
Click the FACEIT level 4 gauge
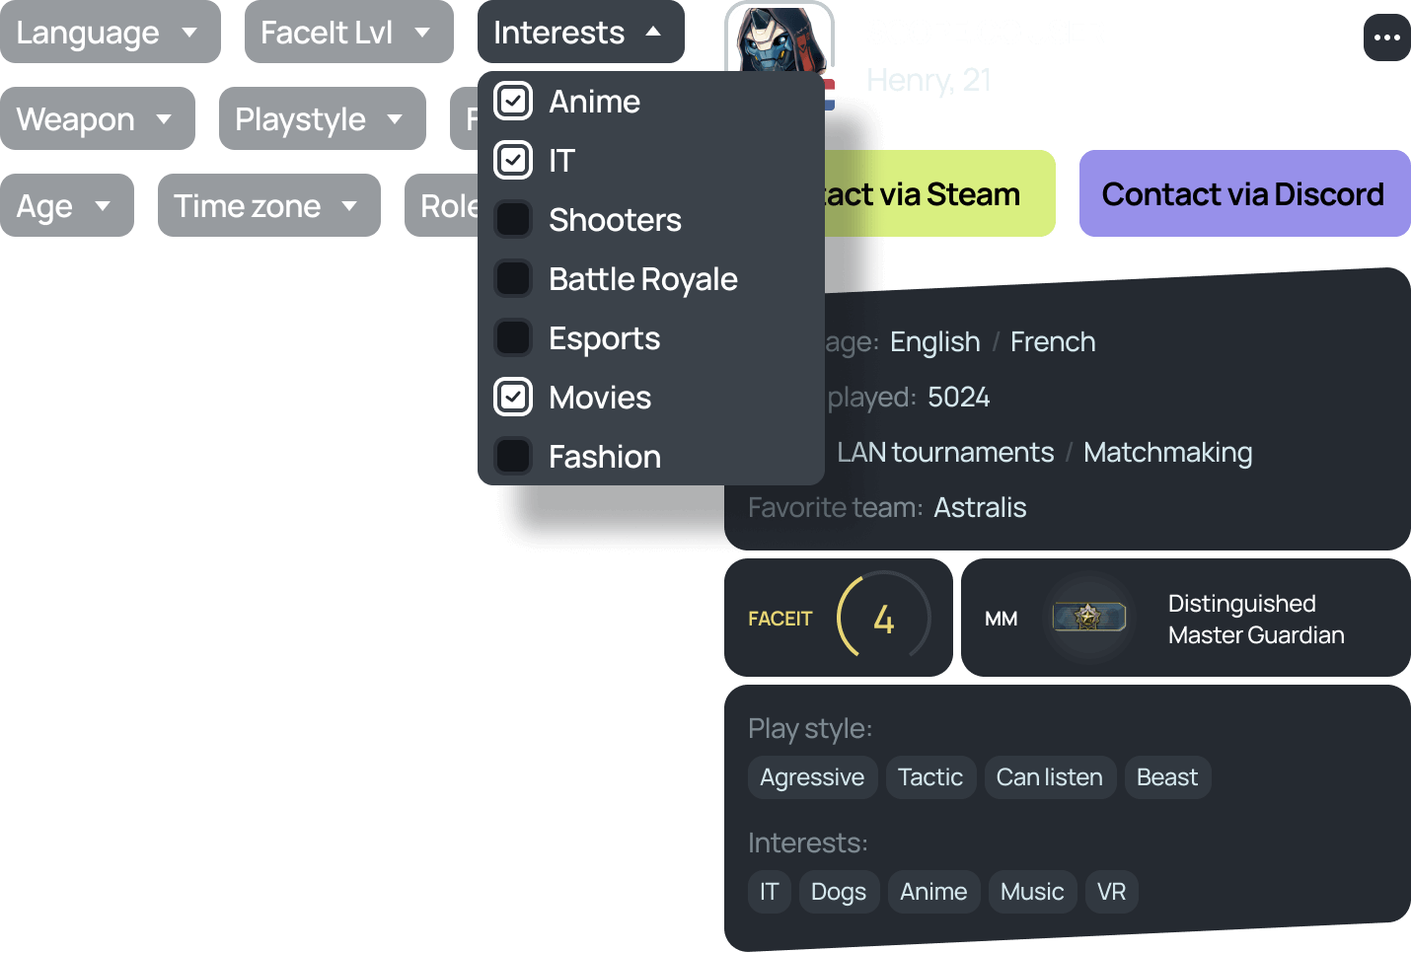(x=883, y=619)
